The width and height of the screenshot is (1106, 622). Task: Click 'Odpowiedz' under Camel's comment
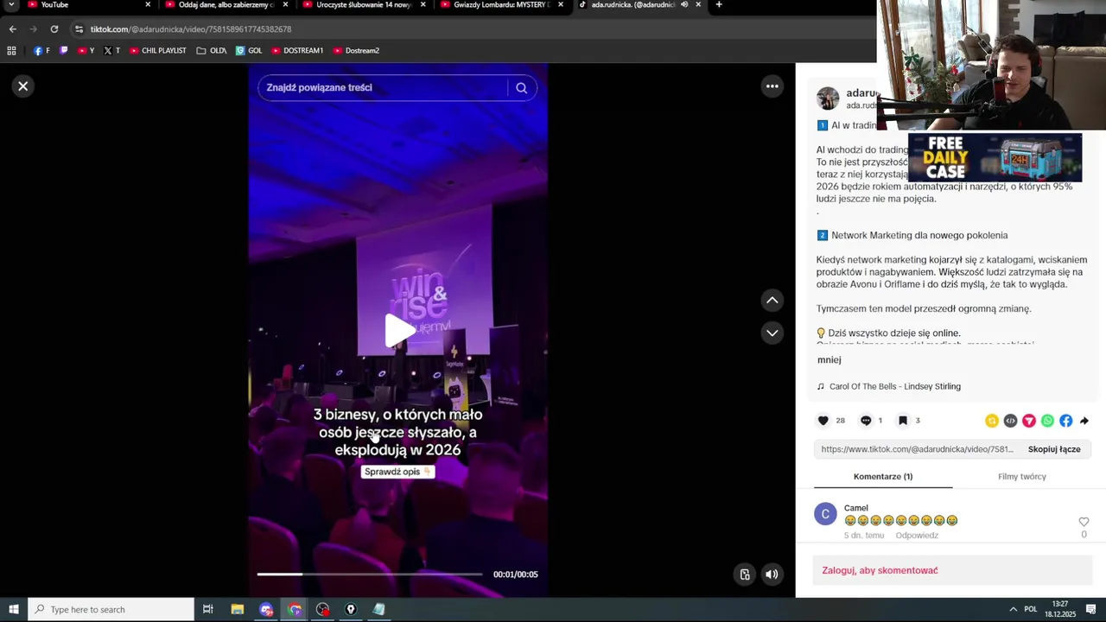917,536
